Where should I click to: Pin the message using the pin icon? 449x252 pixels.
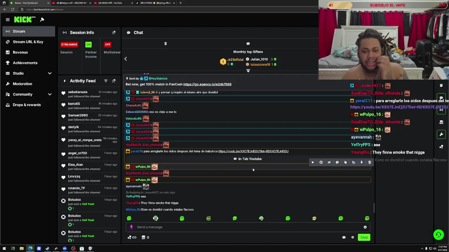361,162
